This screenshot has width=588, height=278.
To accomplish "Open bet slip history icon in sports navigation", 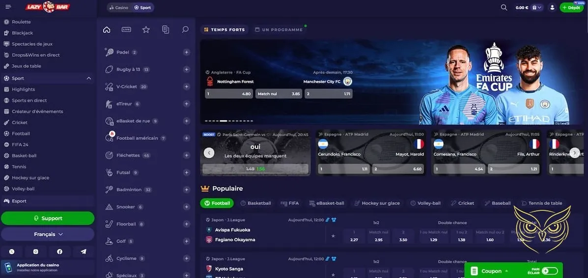I will 166,29.
